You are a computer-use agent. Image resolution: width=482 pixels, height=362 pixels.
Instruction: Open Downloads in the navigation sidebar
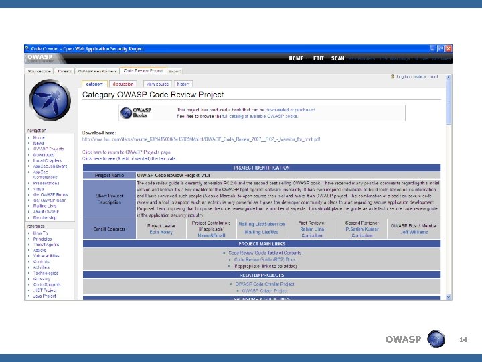[x=44, y=155]
